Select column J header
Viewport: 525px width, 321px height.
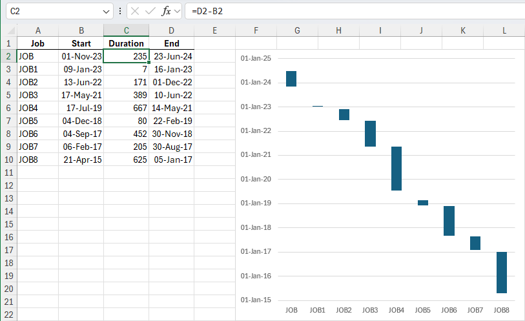coord(421,30)
